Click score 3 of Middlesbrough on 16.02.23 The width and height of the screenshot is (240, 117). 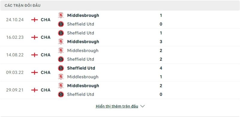(x=161, y=41)
